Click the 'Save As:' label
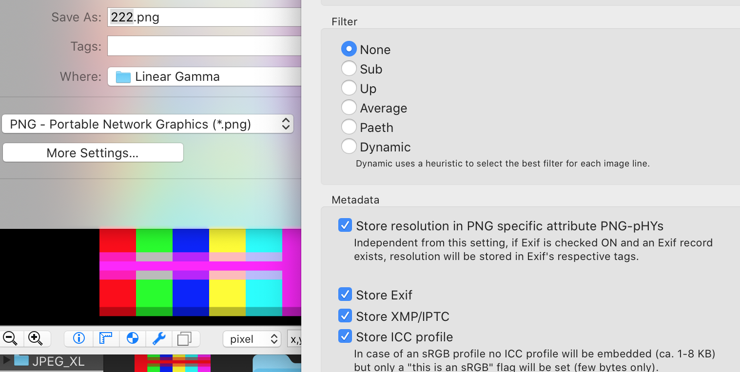 tap(77, 18)
